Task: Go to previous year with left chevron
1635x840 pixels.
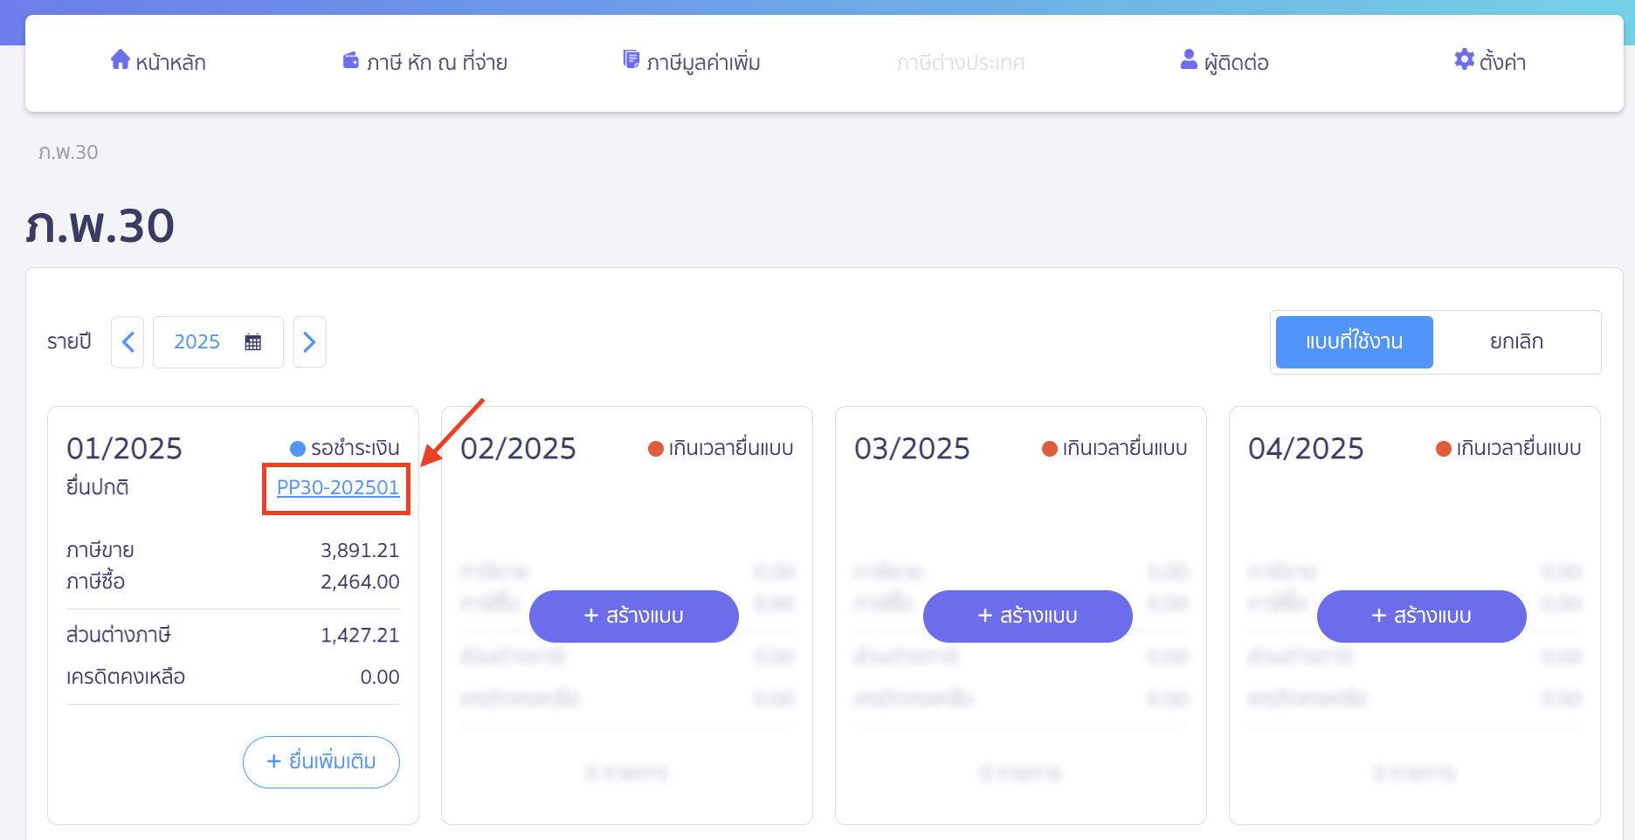Action: pyautogui.click(x=128, y=342)
